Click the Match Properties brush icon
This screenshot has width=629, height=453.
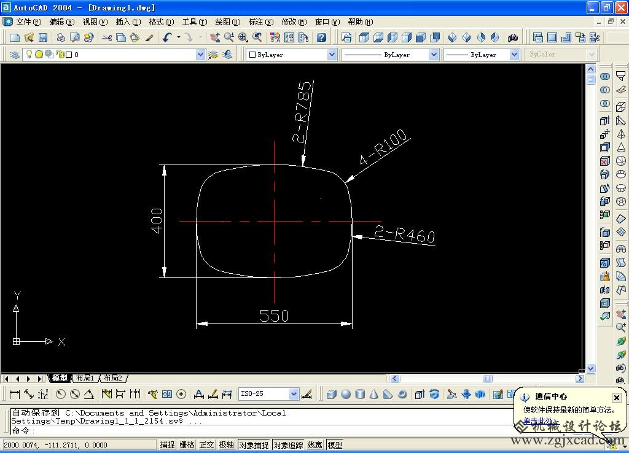pyautogui.click(x=149, y=37)
